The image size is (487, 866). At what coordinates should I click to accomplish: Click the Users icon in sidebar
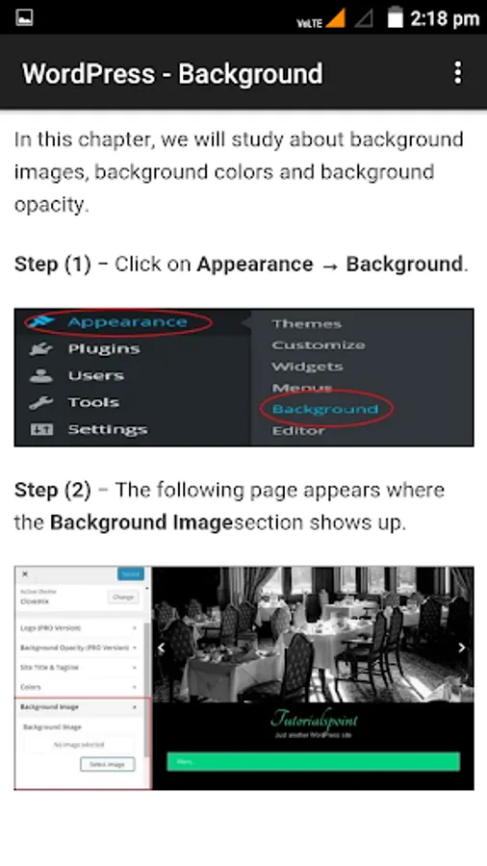[x=40, y=376]
